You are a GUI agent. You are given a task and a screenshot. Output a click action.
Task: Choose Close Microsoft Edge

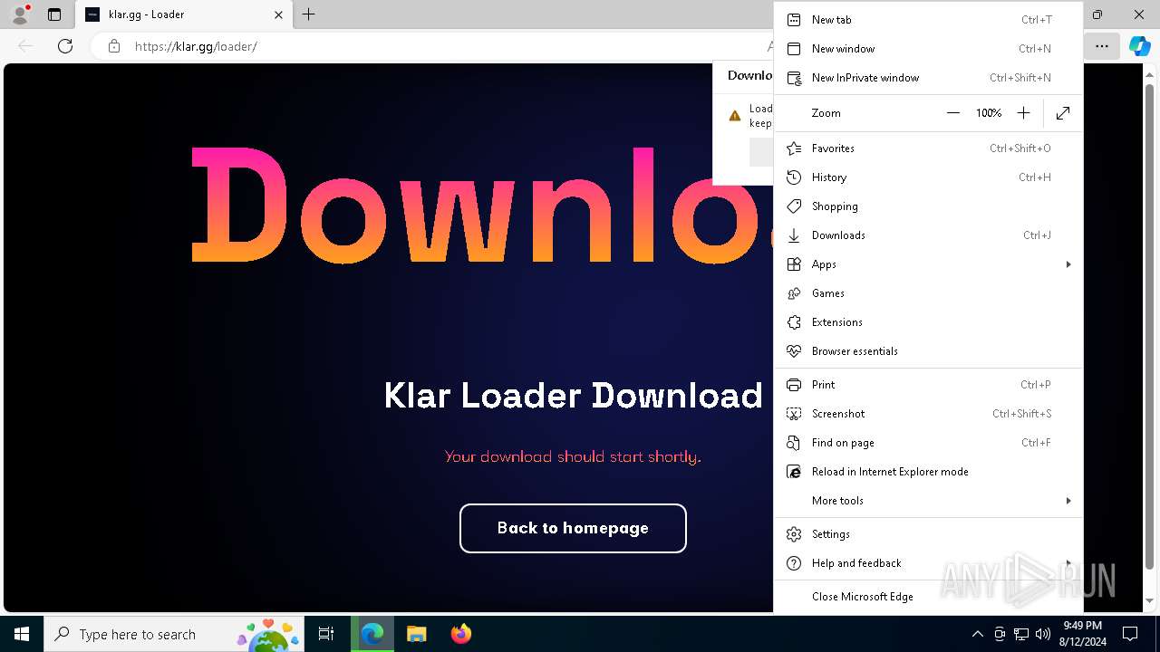tap(929, 597)
